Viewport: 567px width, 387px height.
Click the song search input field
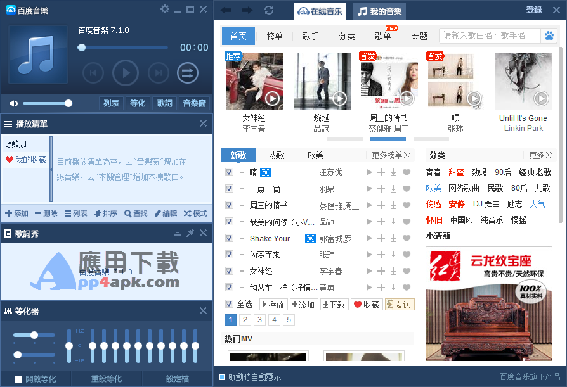coord(490,35)
